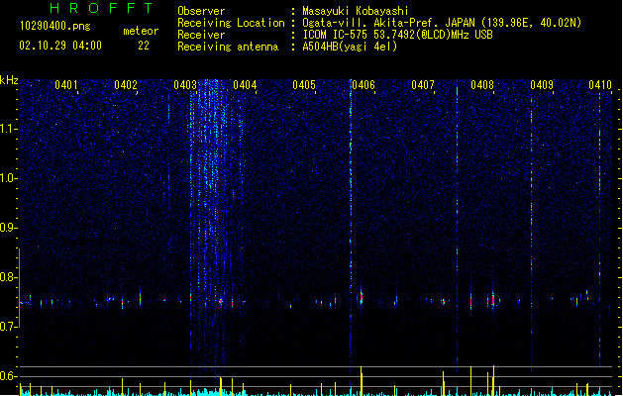This screenshot has height=396, width=623.
Task: Click the date stamp 02.10.29 04:00
Action: 60,46
